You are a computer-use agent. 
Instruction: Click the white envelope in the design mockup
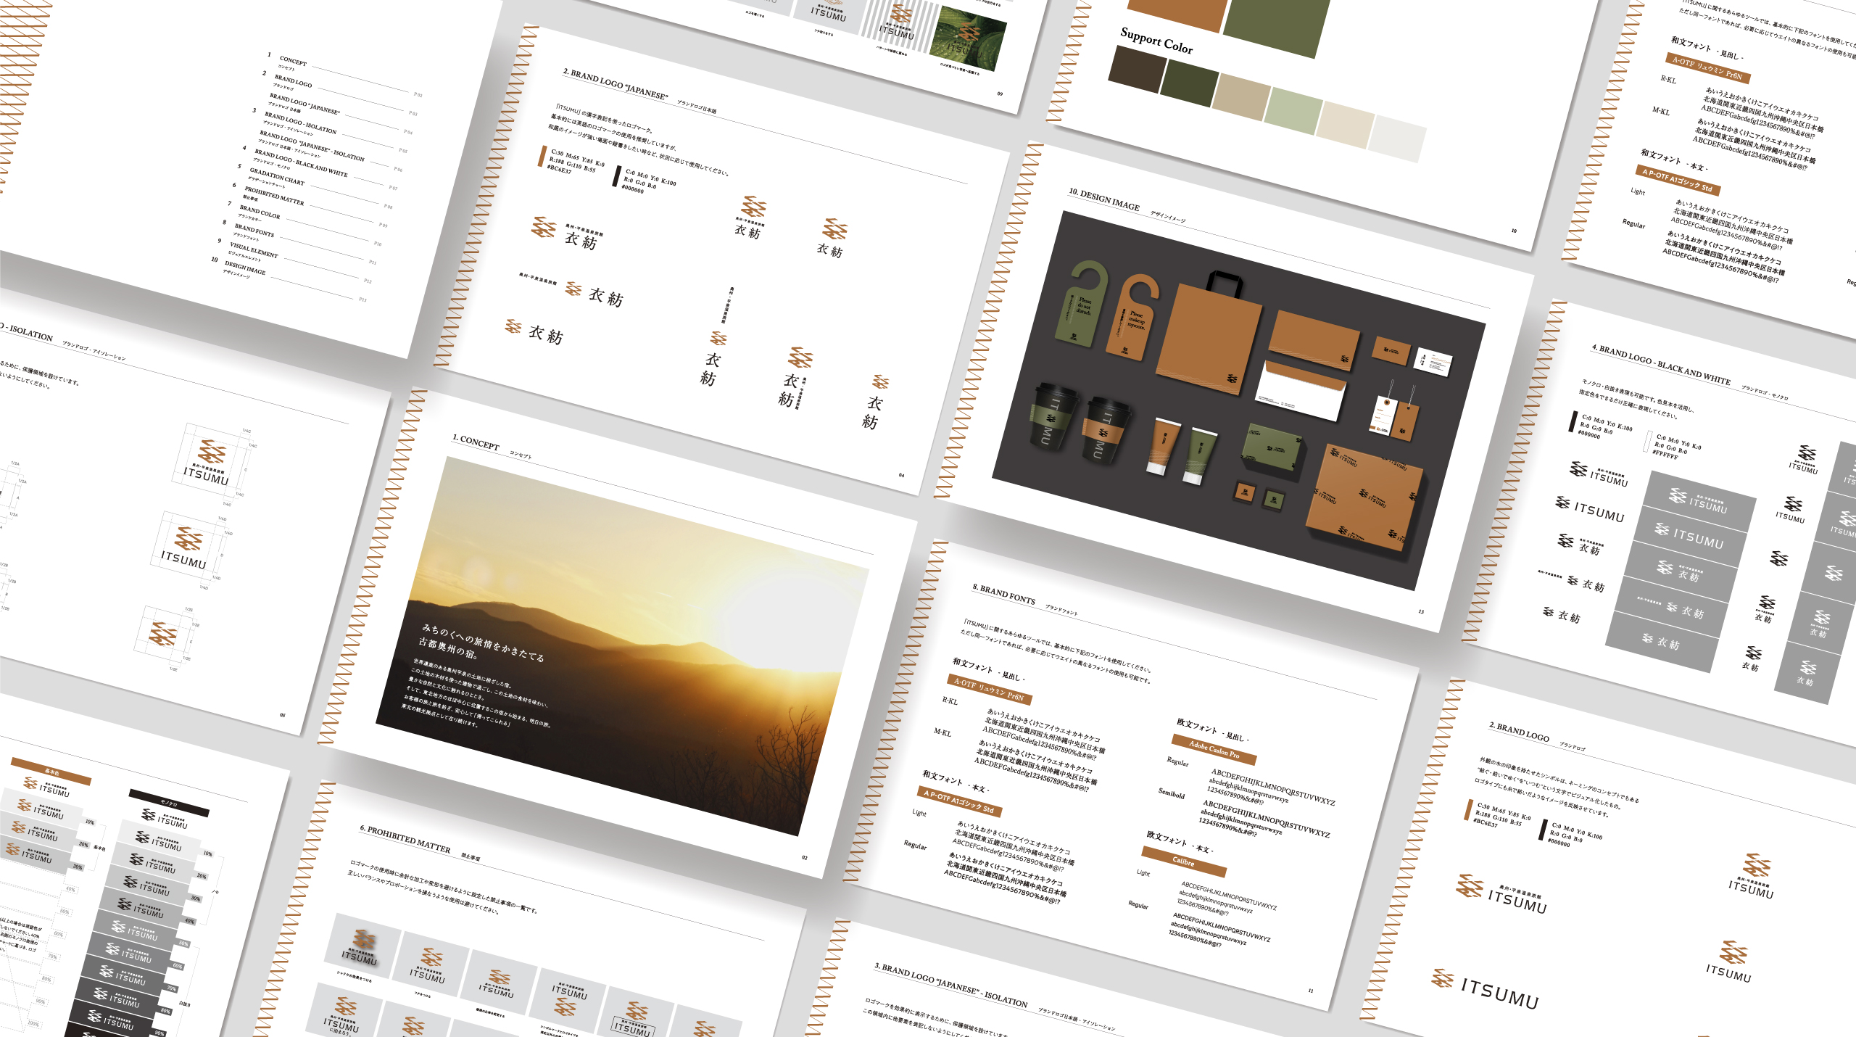click(x=1301, y=389)
